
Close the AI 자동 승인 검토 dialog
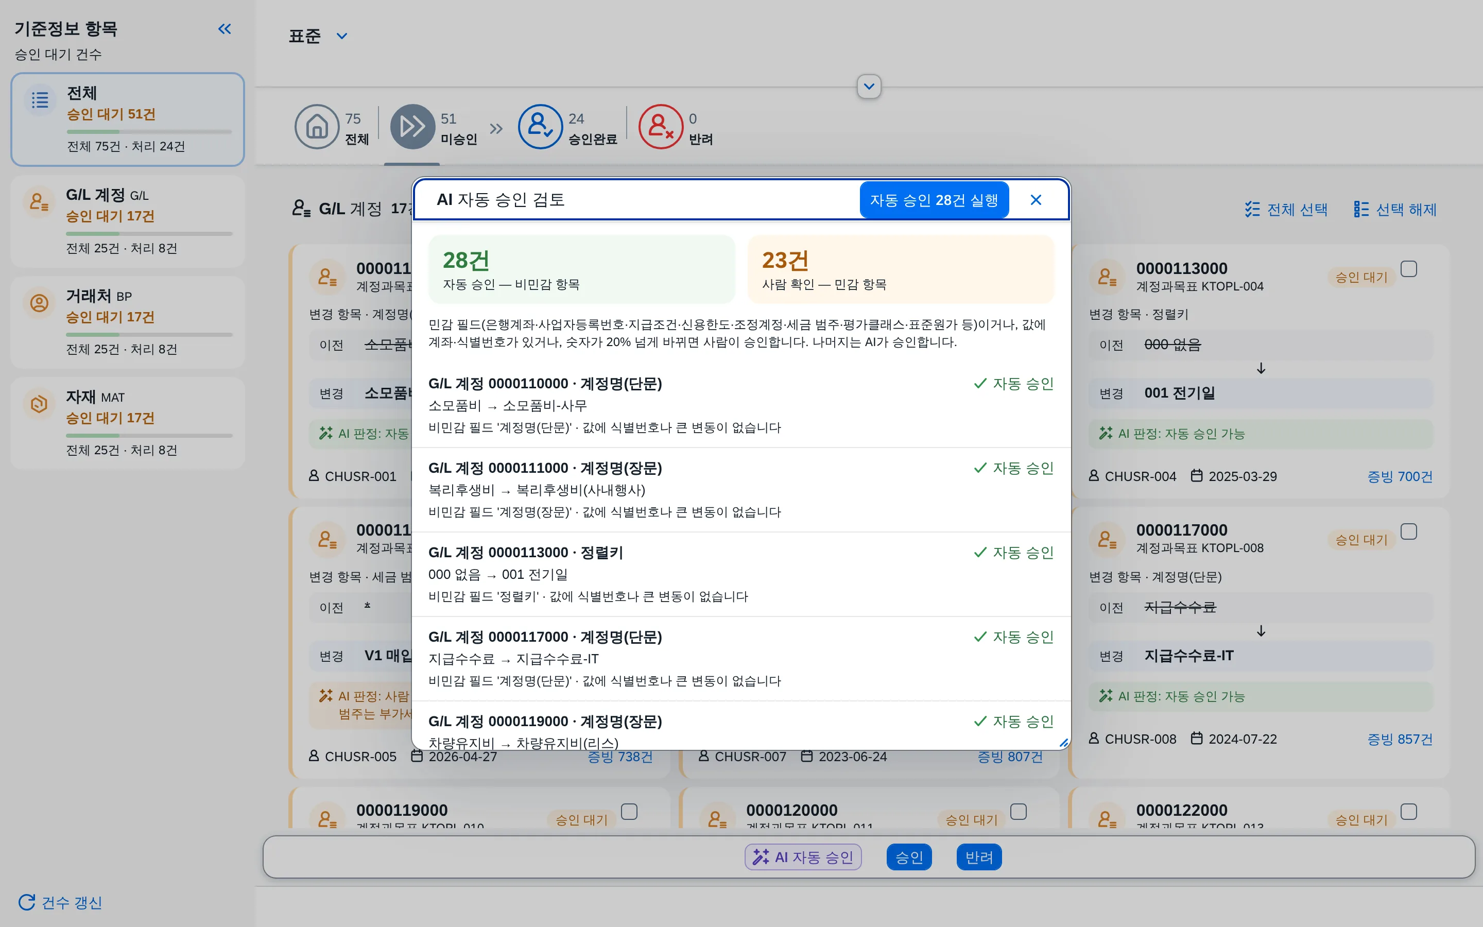(1036, 200)
